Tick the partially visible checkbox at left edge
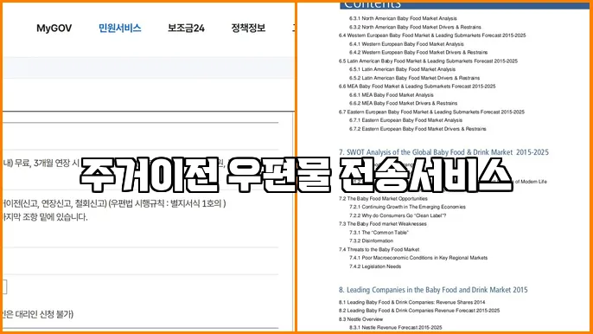 point(4,286)
